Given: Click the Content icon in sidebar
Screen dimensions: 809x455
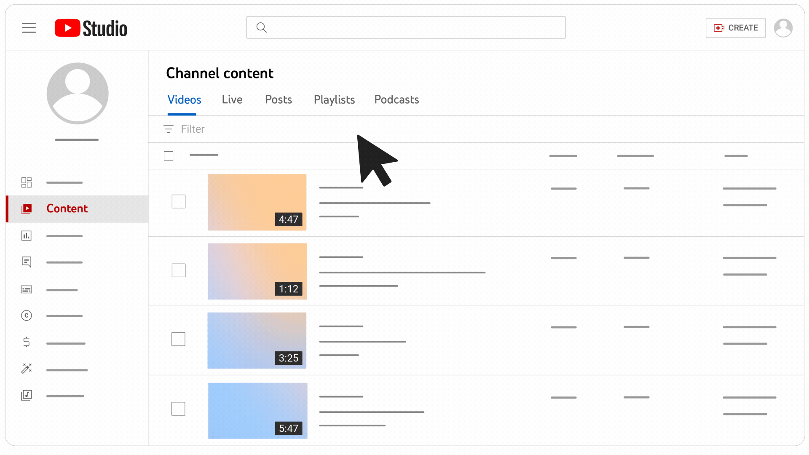Looking at the screenshot, I should click(27, 209).
